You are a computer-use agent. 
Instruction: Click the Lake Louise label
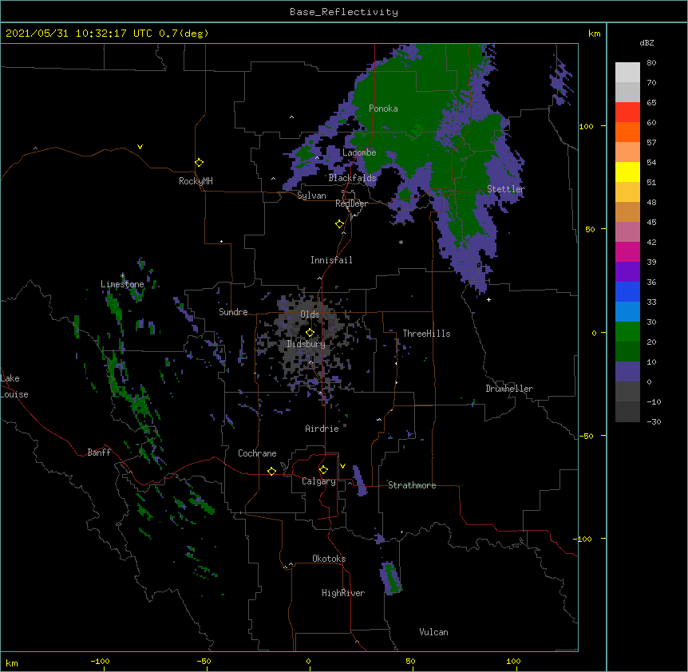point(14,386)
